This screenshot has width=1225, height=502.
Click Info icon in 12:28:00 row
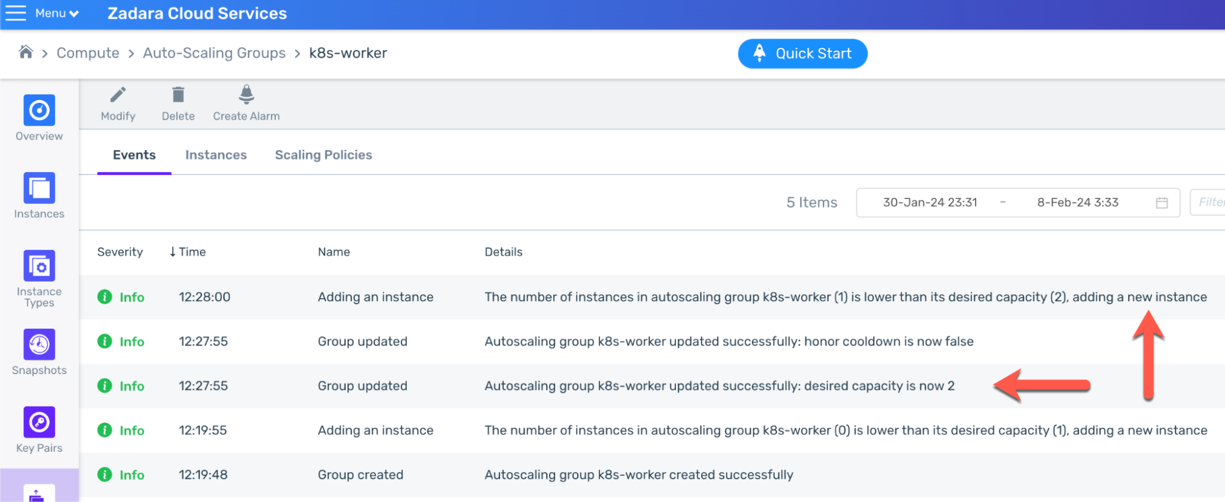[x=105, y=297]
